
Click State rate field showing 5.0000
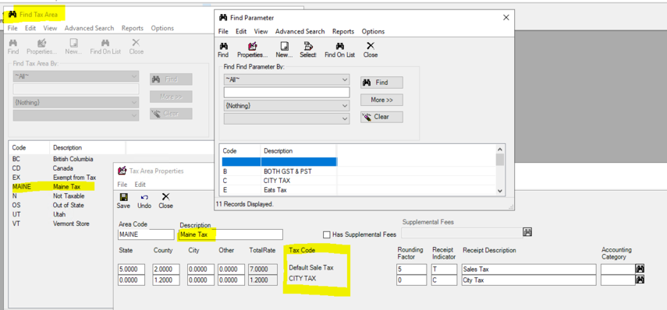coord(131,269)
